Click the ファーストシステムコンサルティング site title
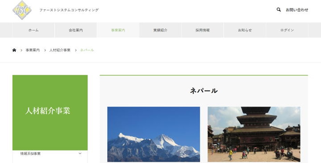 click(69, 10)
